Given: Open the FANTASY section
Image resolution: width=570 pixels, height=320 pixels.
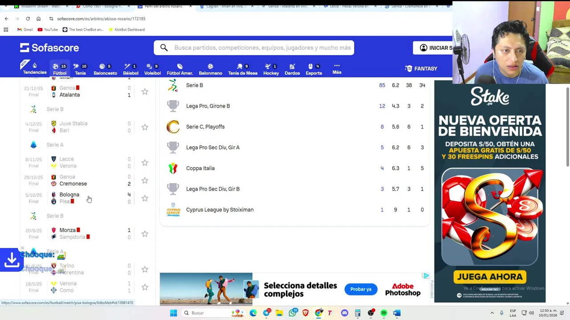Looking at the screenshot, I should [x=421, y=68].
